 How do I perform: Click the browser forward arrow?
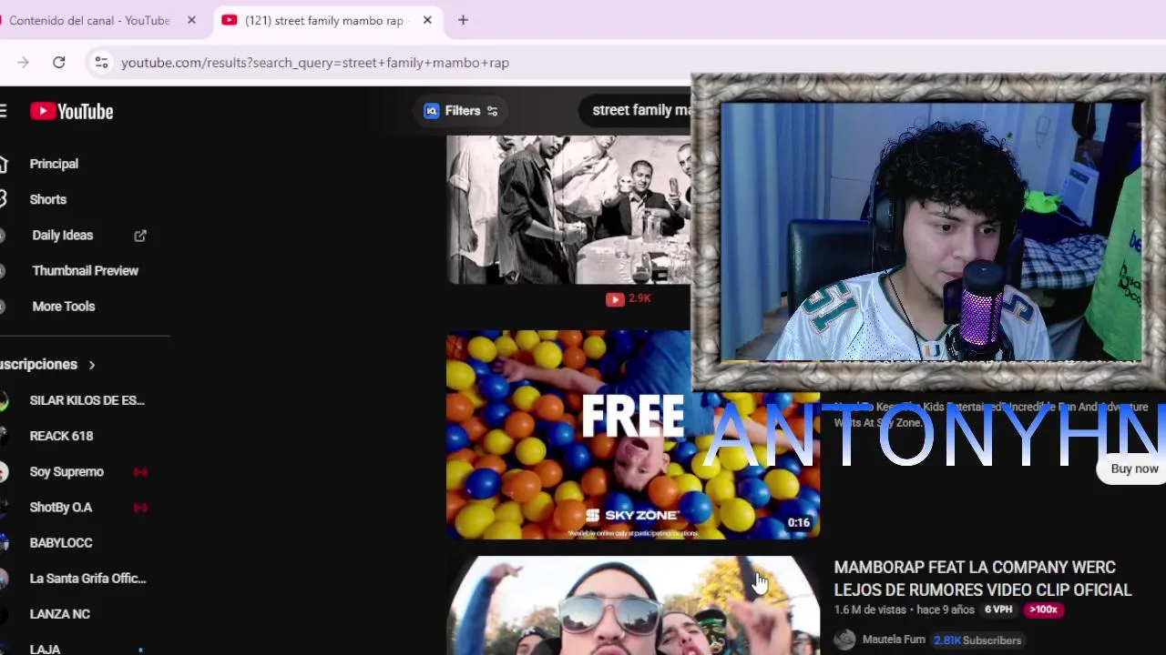(x=23, y=63)
